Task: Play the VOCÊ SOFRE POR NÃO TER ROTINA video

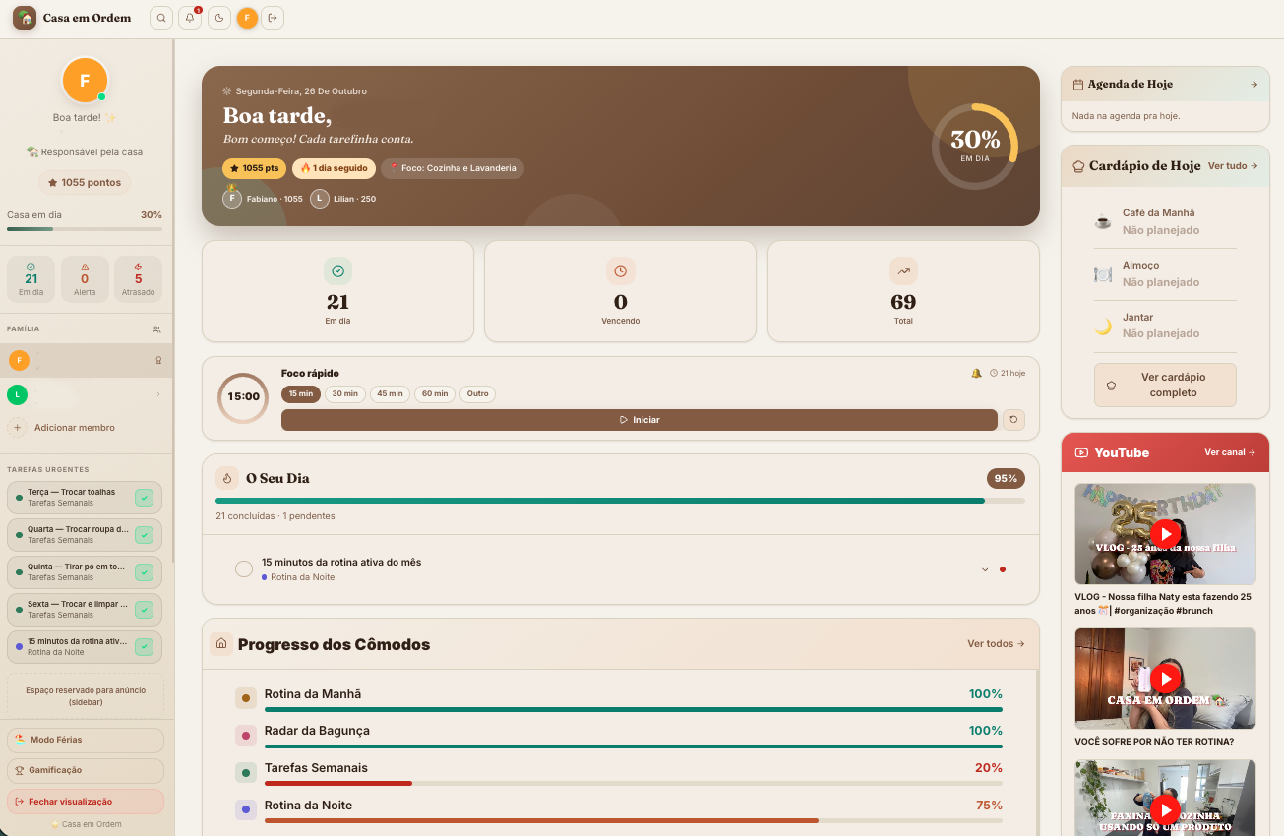Action: [1165, 678]
